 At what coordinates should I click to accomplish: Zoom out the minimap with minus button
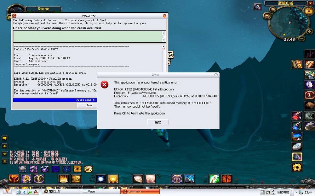(302, 38)
